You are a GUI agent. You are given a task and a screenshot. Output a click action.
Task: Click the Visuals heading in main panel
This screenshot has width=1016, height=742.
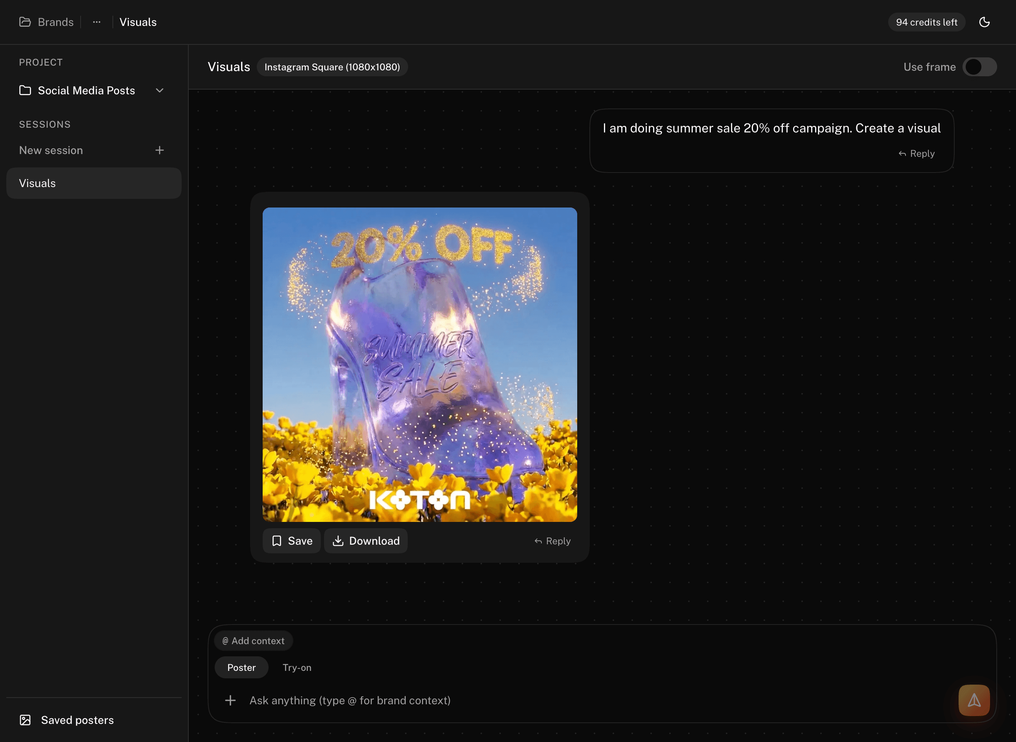(x=229, y=67)
